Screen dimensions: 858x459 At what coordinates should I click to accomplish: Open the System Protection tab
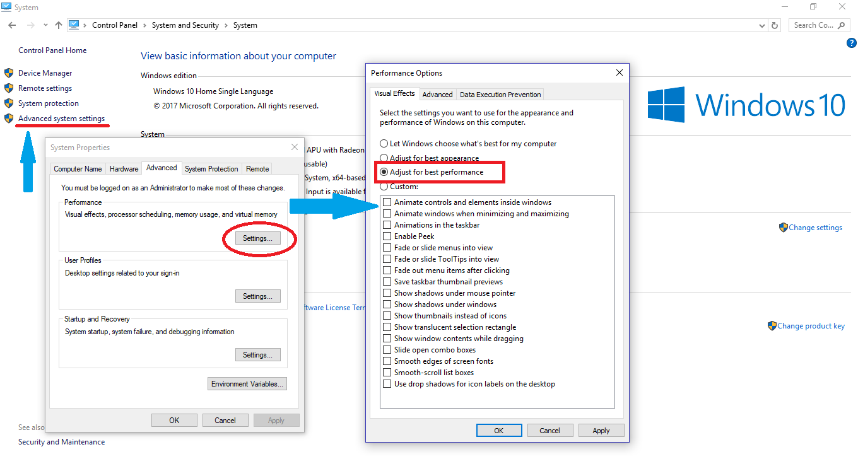(x=211, y=169)
